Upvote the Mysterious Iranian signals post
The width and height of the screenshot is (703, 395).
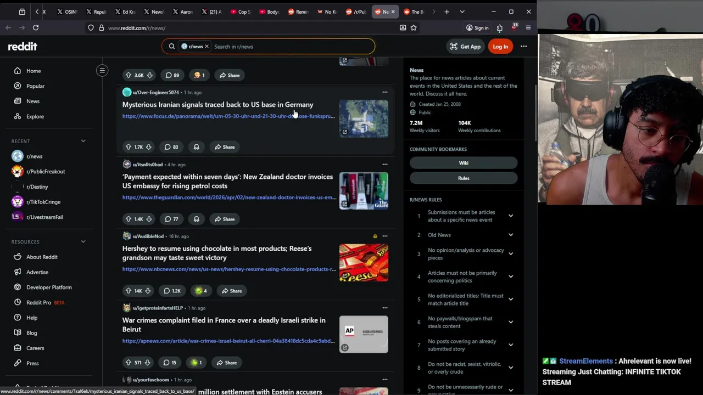point(129,147)
